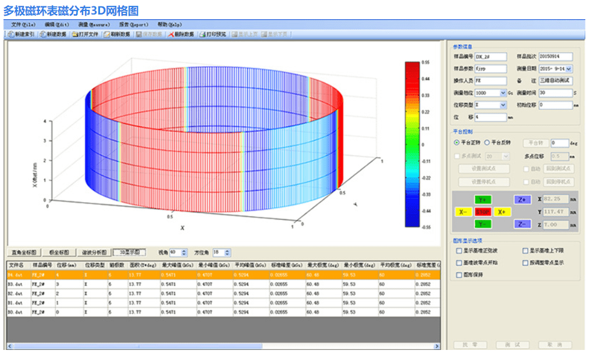Enable 基准波零点开始 checkbox
This screenshot has height=354, width=590.
click(x=459, y=263)
